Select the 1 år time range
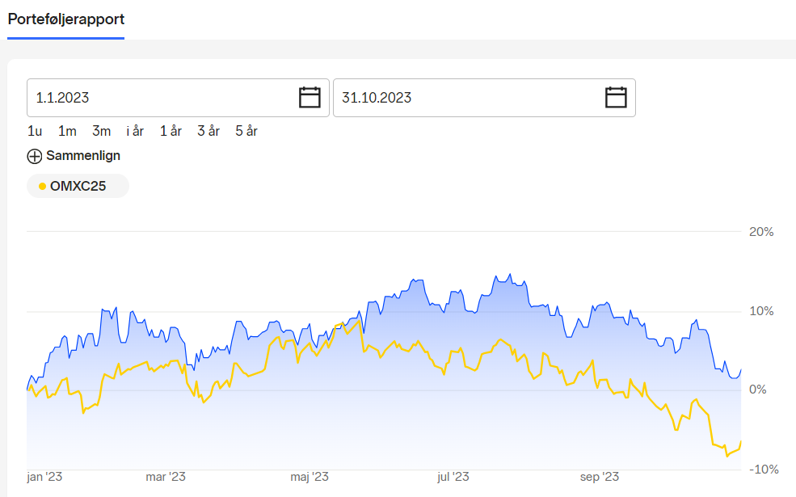The height and width of the screenshot is (497, 796). pyautogui.click(x=171, y=131)
